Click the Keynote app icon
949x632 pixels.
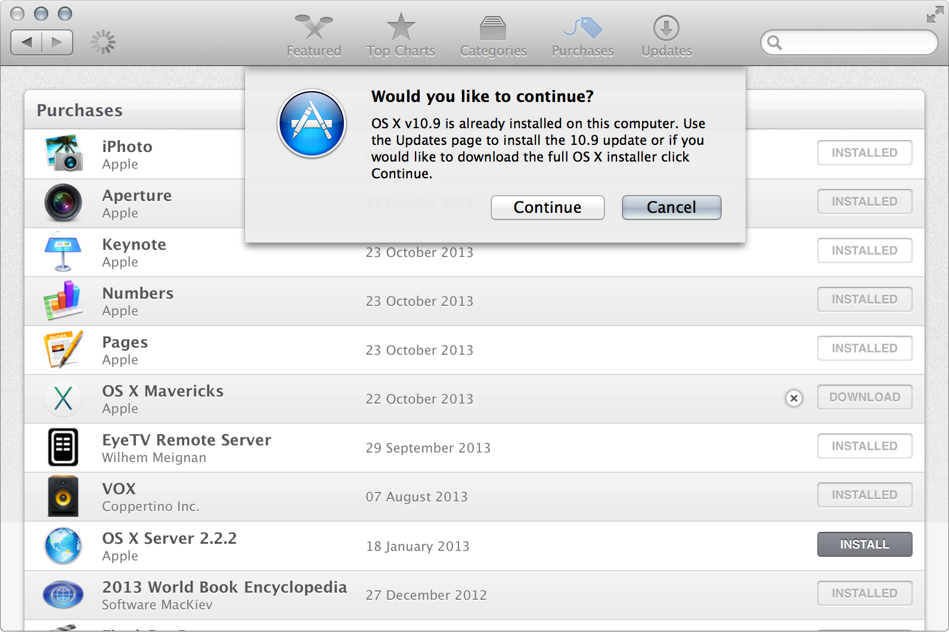63,252
